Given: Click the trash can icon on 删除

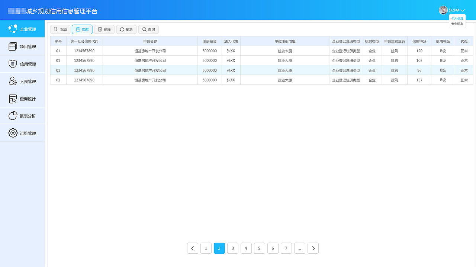Looking at the screenshot, I should tap(100, 29).
